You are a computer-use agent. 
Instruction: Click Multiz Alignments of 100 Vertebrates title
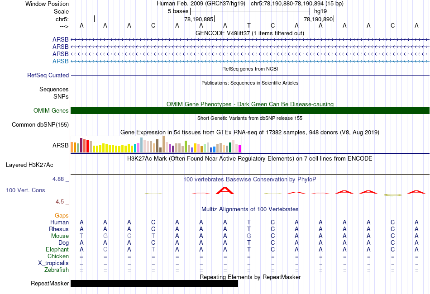pos(250,209)
